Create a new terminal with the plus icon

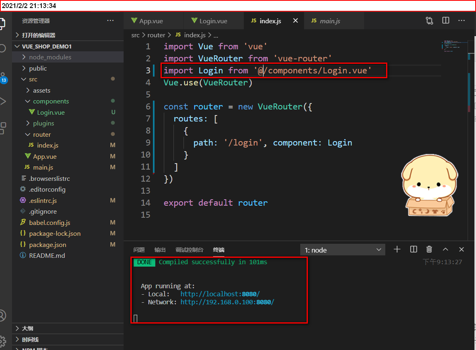[x=397, y=249]
